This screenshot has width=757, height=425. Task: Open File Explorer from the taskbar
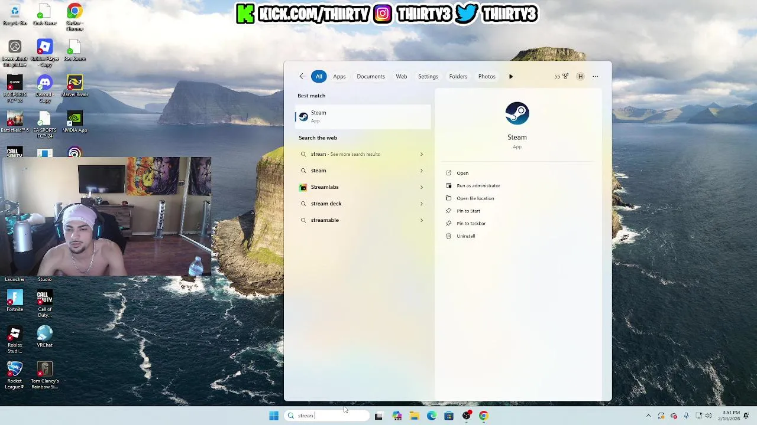415,416
